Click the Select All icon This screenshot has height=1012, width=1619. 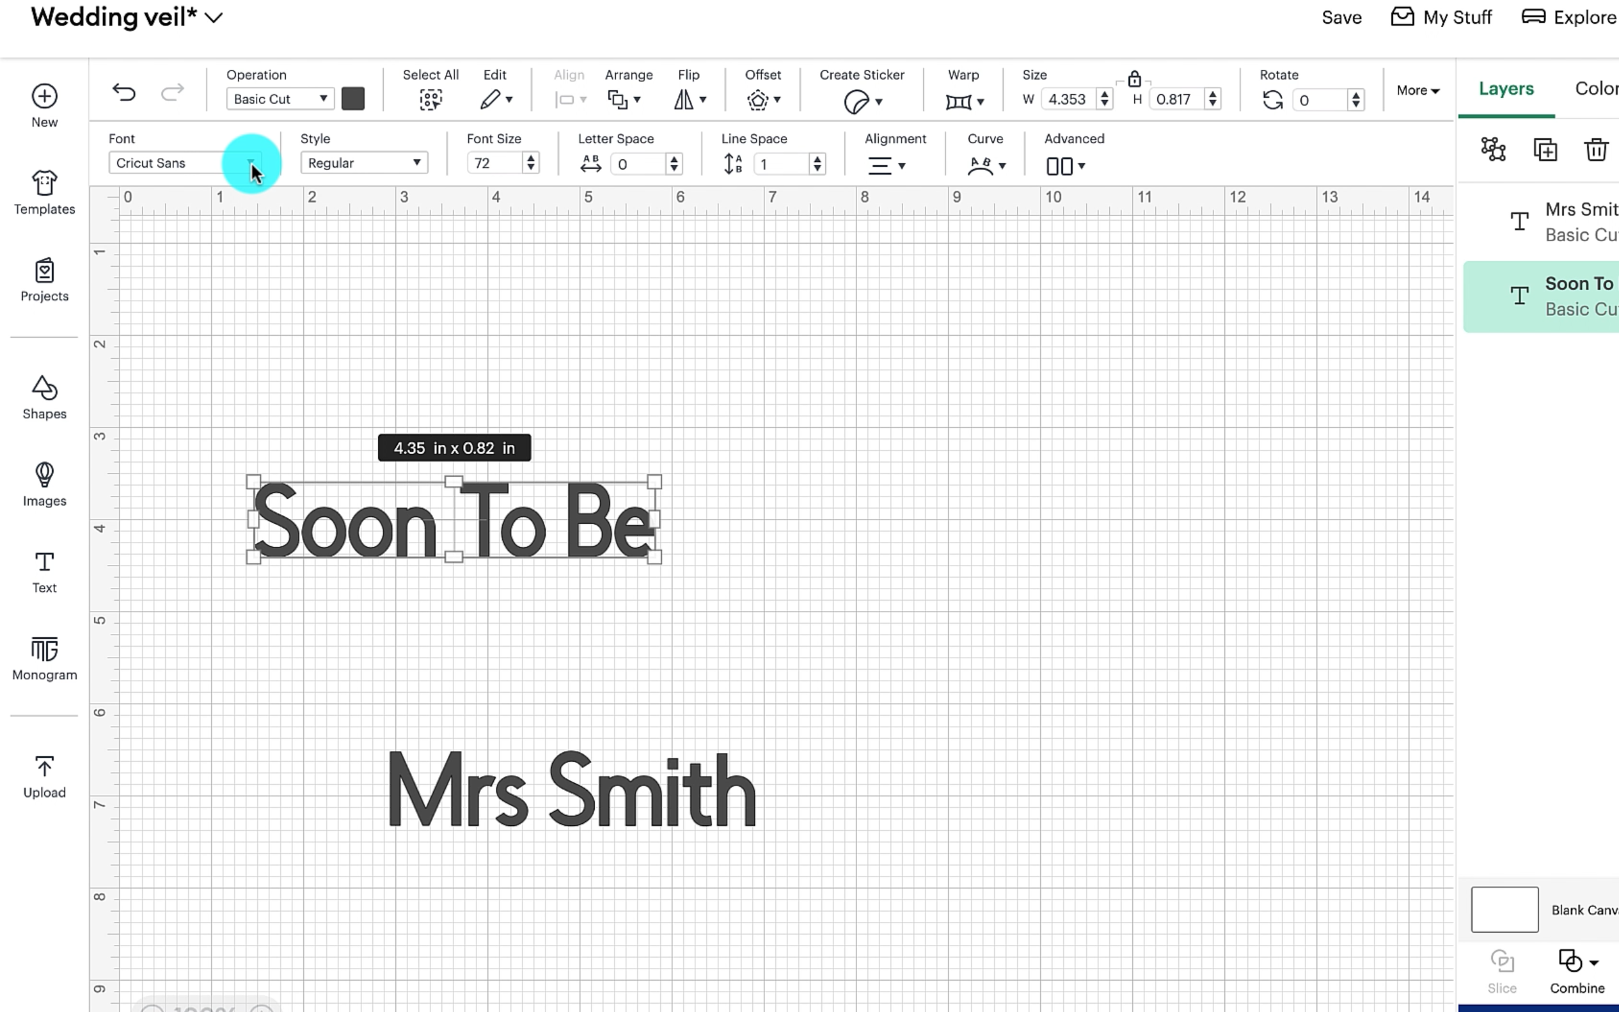click(x=430, y=100)
